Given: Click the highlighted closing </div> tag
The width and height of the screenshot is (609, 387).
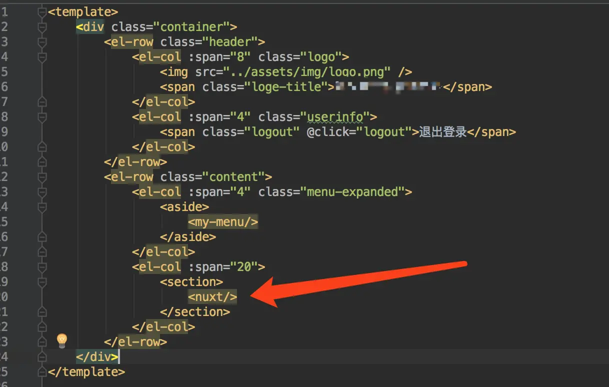Looking at the screenshot, I should point(97,357).
